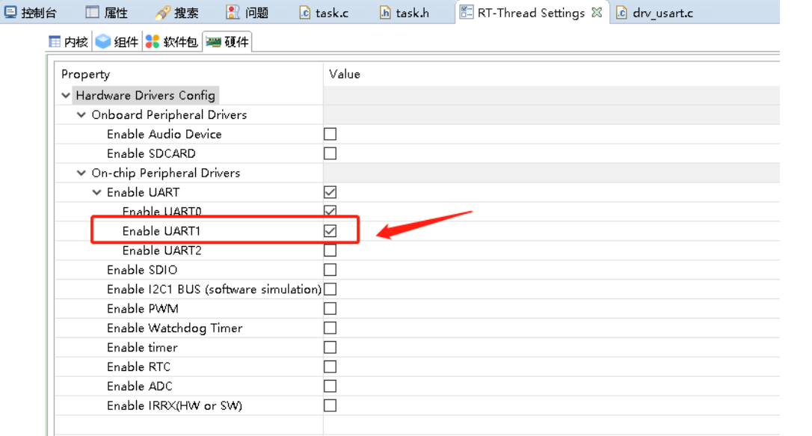Click the 控制台 monitor icon

click(10, 12)
